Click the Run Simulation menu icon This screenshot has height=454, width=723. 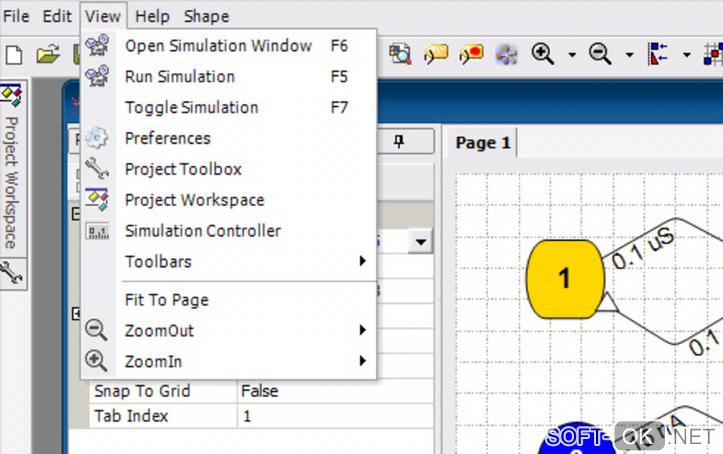(x=97, y=76)
